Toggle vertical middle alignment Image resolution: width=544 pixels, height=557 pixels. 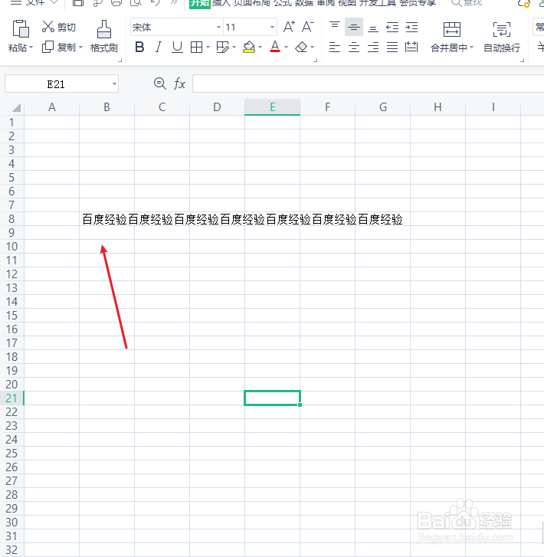click(x=353, y=27)
